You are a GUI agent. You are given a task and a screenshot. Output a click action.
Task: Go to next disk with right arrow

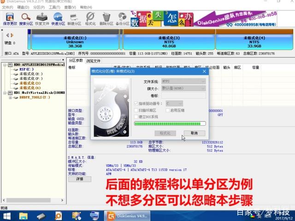click(x=12, y=35)
